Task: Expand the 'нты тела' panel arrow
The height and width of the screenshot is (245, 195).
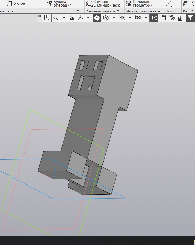Action: (x=78, y=11)
